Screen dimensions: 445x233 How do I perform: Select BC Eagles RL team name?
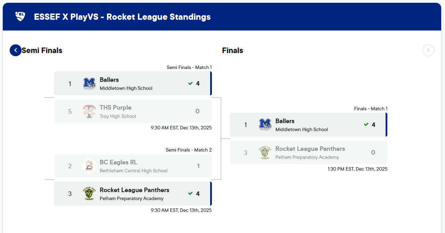tap(118, 162)
